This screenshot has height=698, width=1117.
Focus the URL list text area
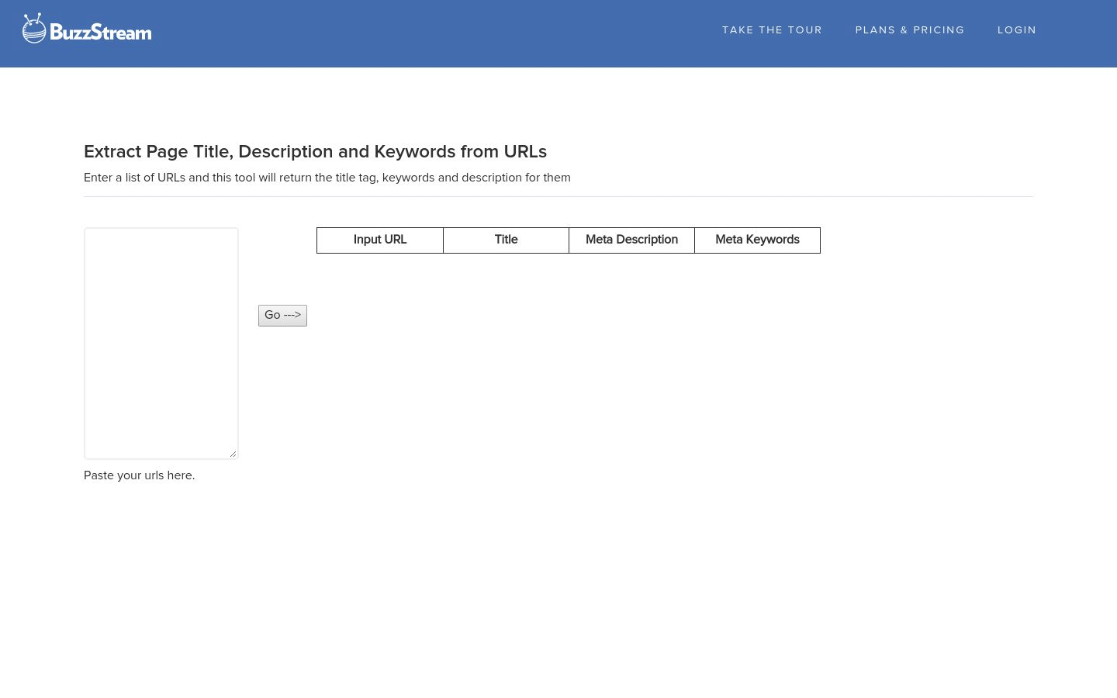click(x=161, y=343)
